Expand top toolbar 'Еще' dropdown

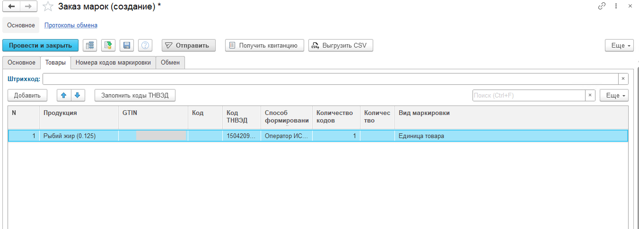[619, 45]
